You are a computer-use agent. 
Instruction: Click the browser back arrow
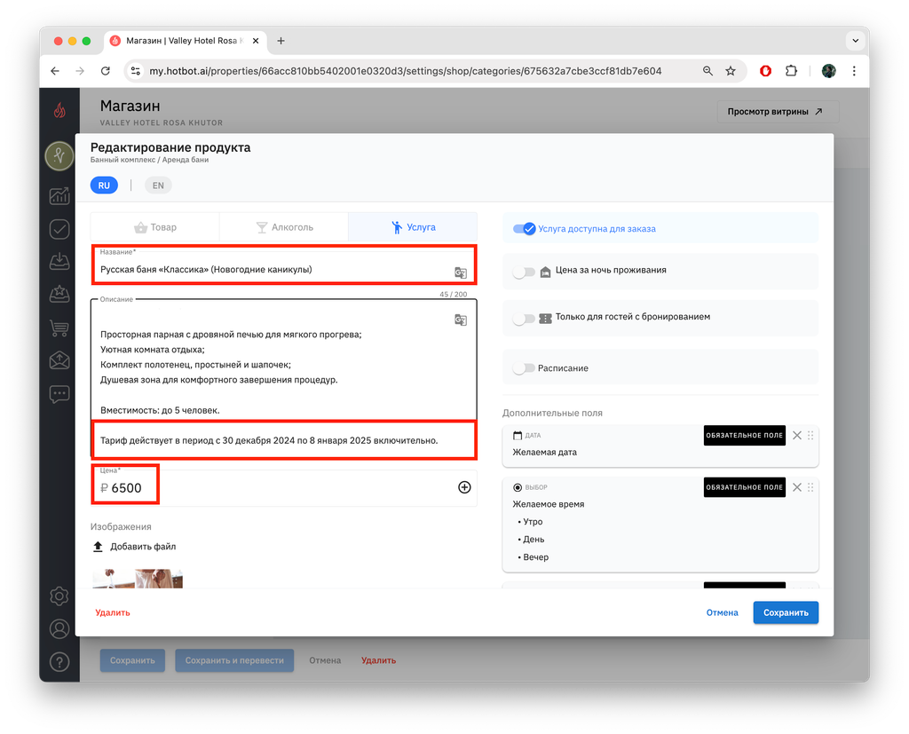(55, 71)
